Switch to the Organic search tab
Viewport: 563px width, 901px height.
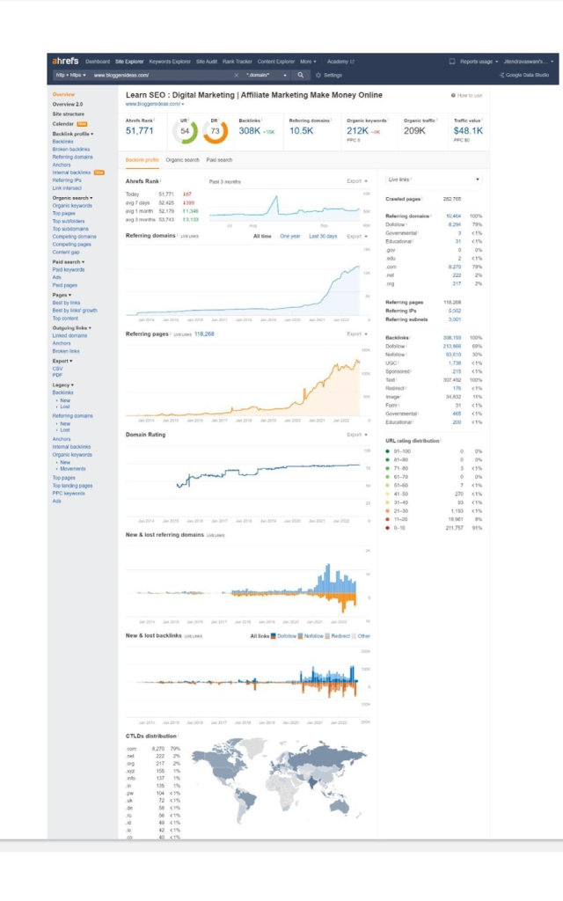tap(183, 160)
